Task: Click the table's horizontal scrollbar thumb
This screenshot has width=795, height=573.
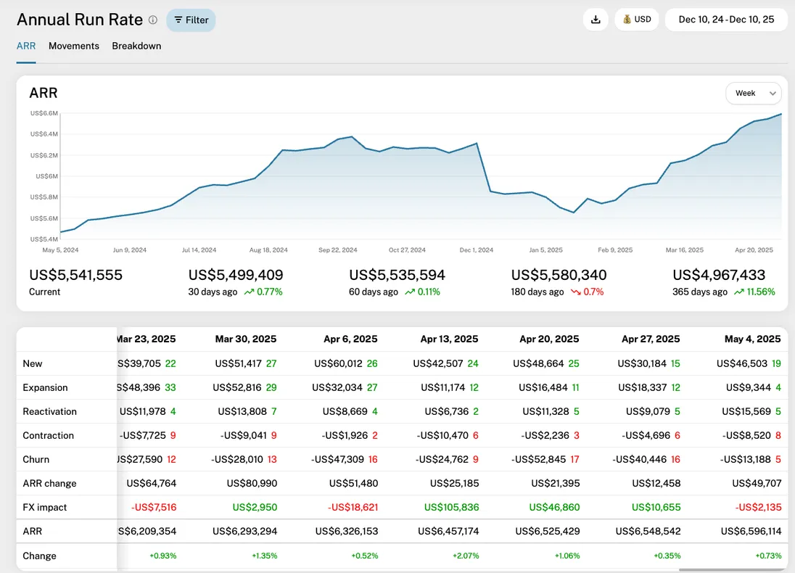Action: [x=733, y=569]
